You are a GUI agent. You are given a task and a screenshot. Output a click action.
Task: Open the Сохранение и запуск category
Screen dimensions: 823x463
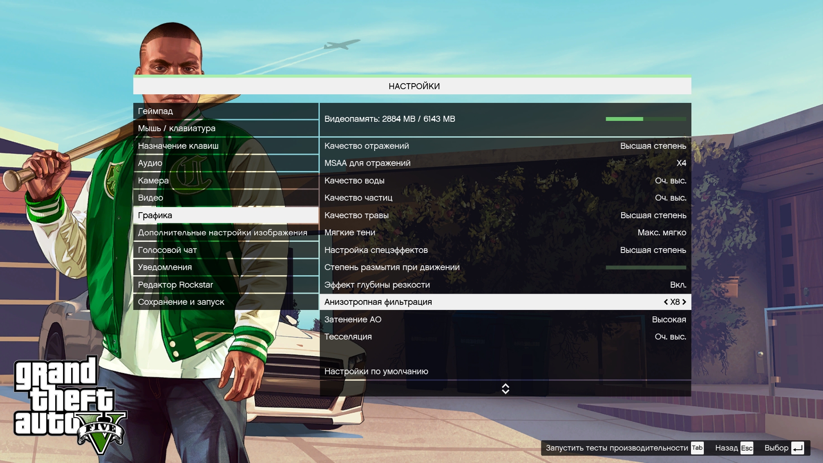226,302
